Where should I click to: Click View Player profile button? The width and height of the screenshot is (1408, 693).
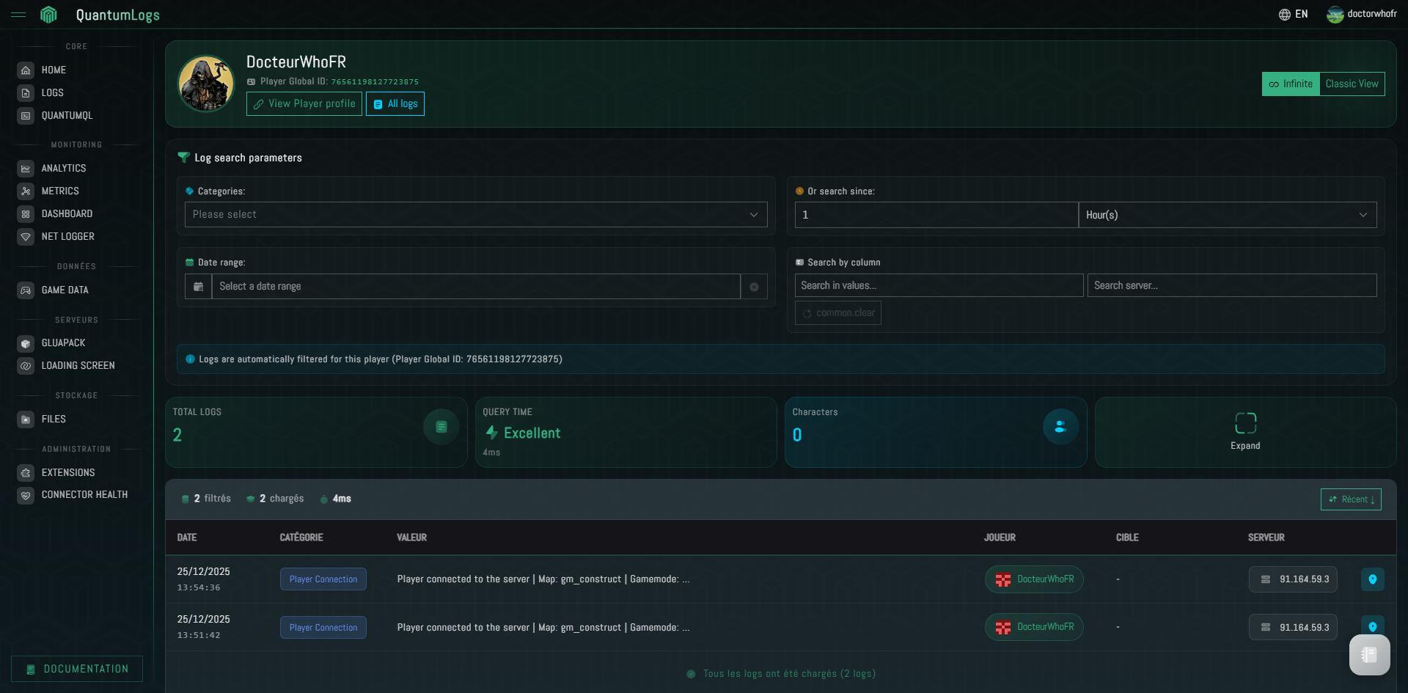click(304, 104)
